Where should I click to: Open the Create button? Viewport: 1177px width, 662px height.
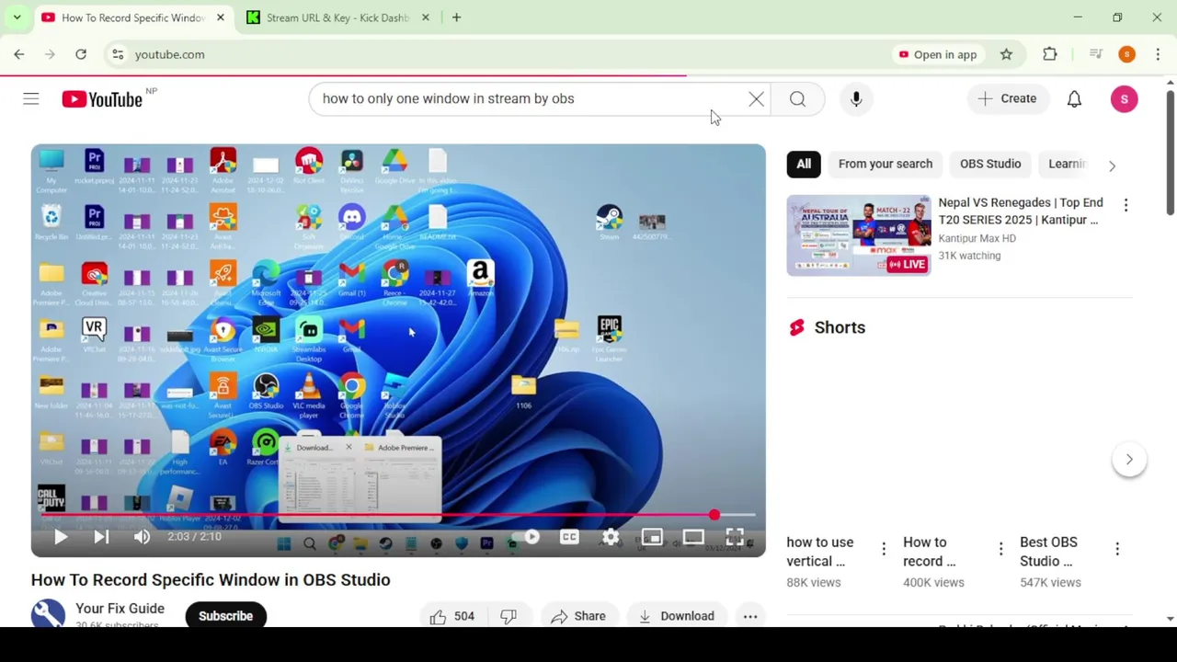1008,98
